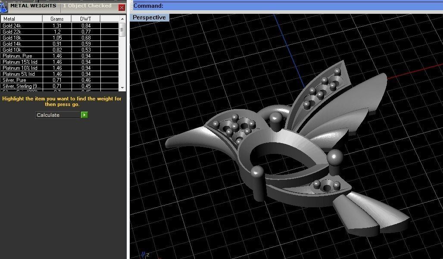Click the 0,46 DWT value for Silver, Pure
443x259 pixels.
point(86,80)
